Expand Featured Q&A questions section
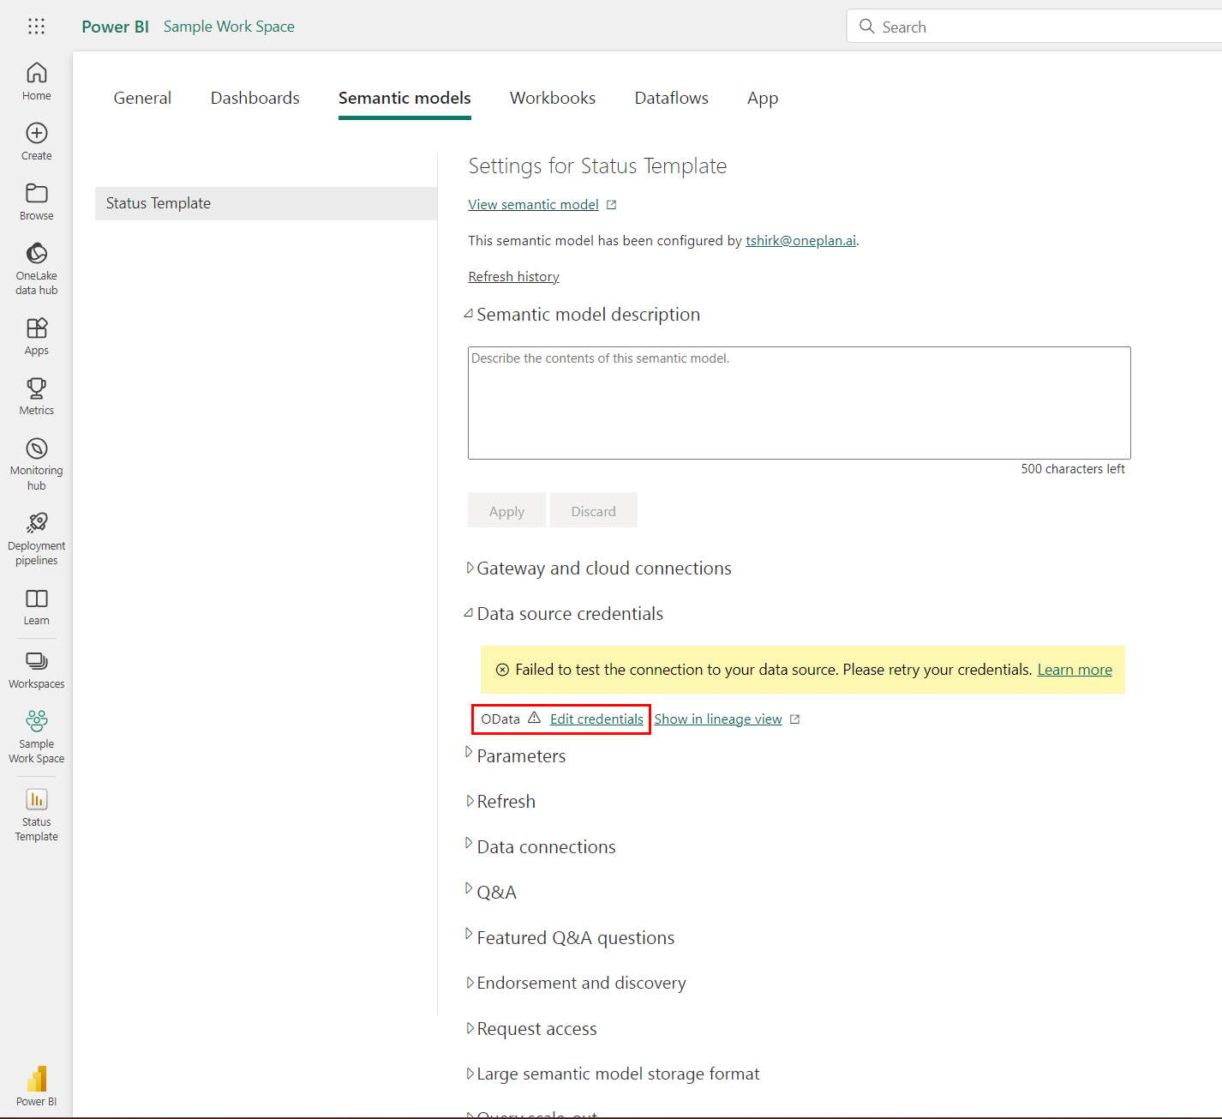The width and height of the screenshot is (1222, 1119). [469, 934]
